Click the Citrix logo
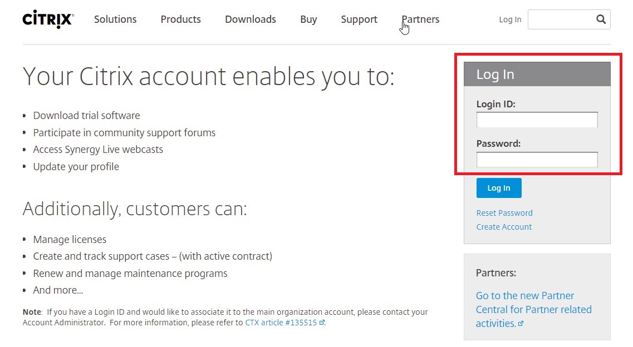The height and width of the screenshot is (347, 633). (x=48, y=19)
